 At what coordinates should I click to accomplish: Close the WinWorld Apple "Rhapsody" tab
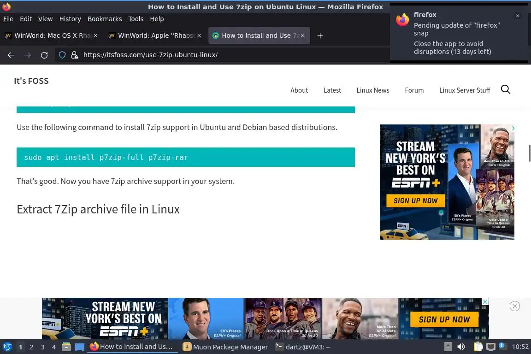pos(199,35)
